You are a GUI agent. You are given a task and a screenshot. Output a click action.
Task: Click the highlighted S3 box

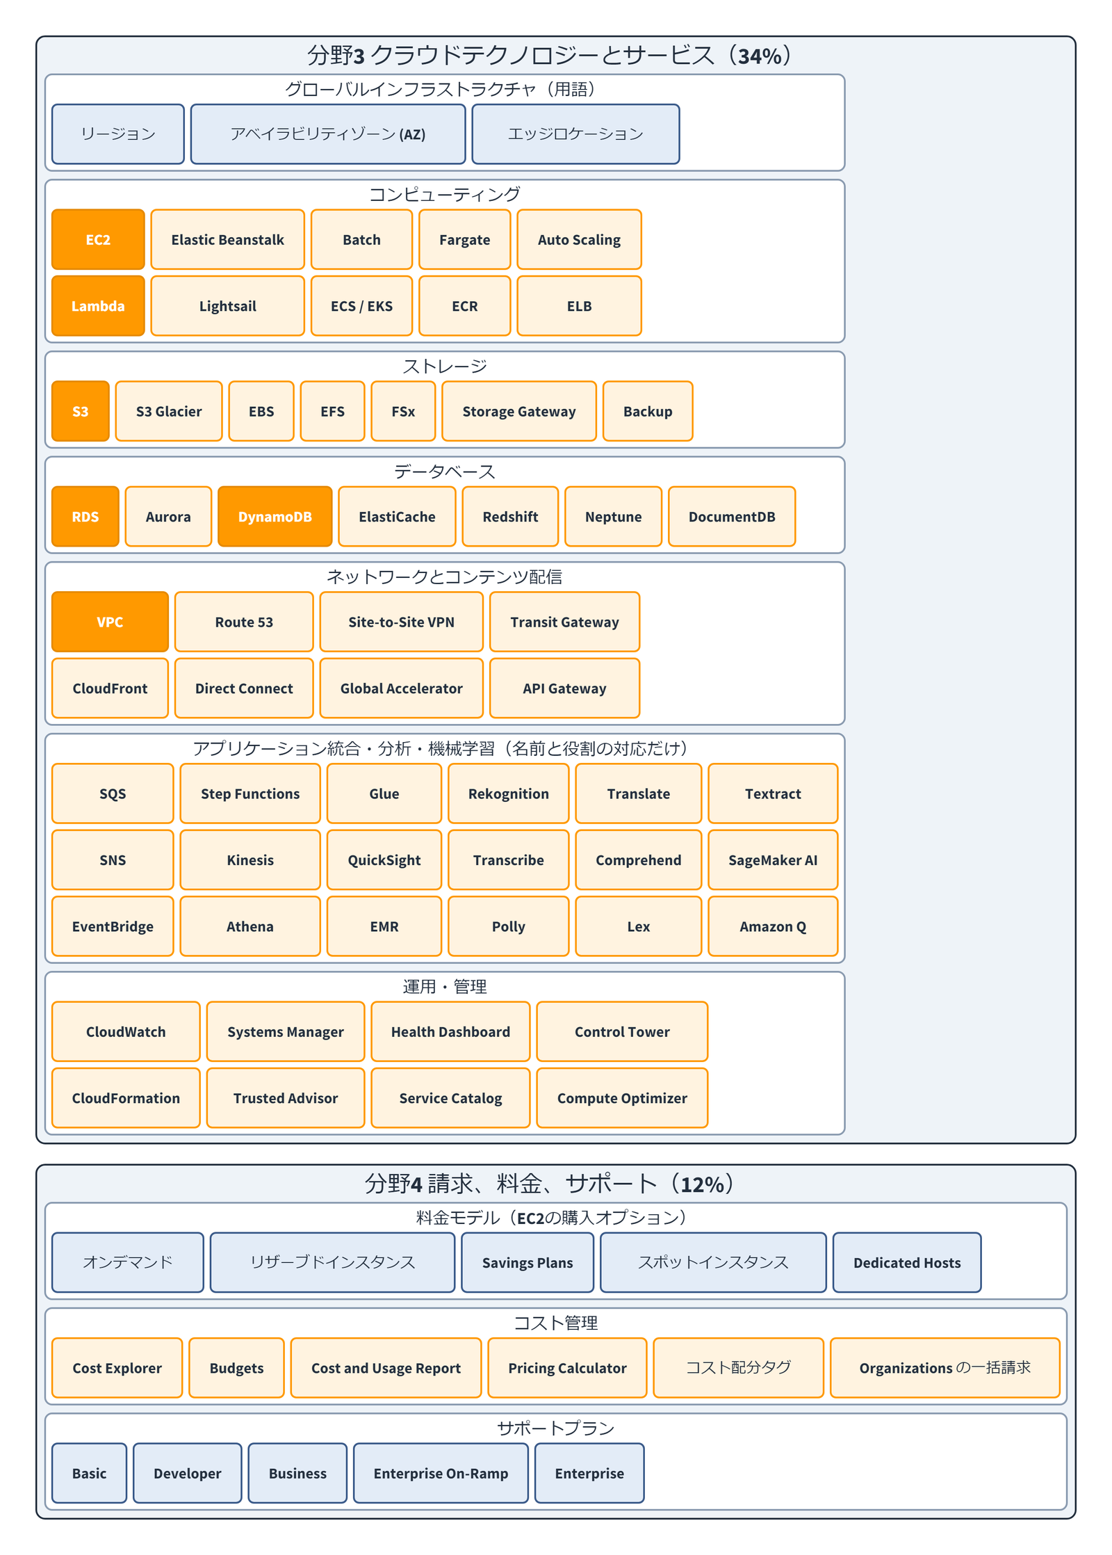(x=81, y=411)
